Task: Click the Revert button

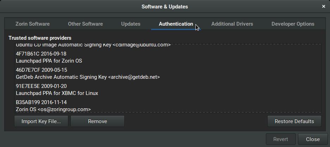Action: pyautogui.click(x=281, y=139)
